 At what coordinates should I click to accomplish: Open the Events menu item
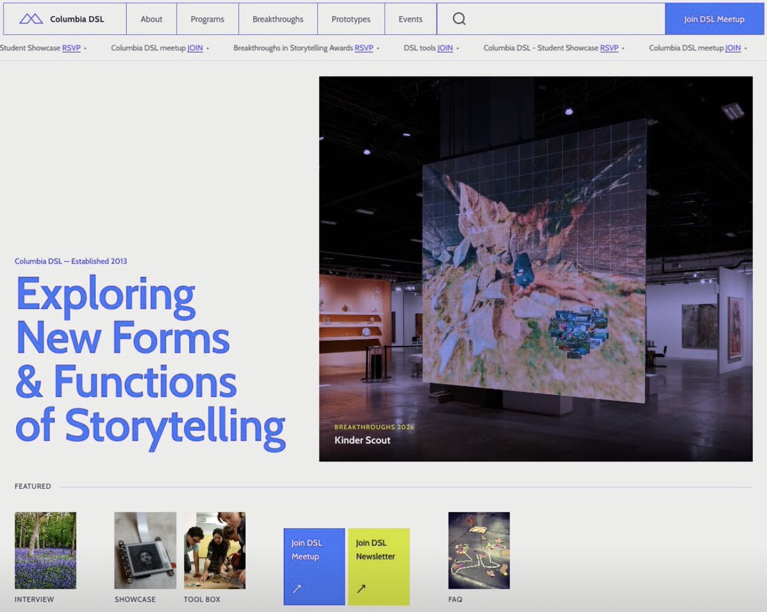point(410,19)
